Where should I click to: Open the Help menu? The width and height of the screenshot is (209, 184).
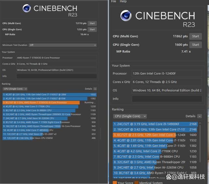tap(123, 2)
